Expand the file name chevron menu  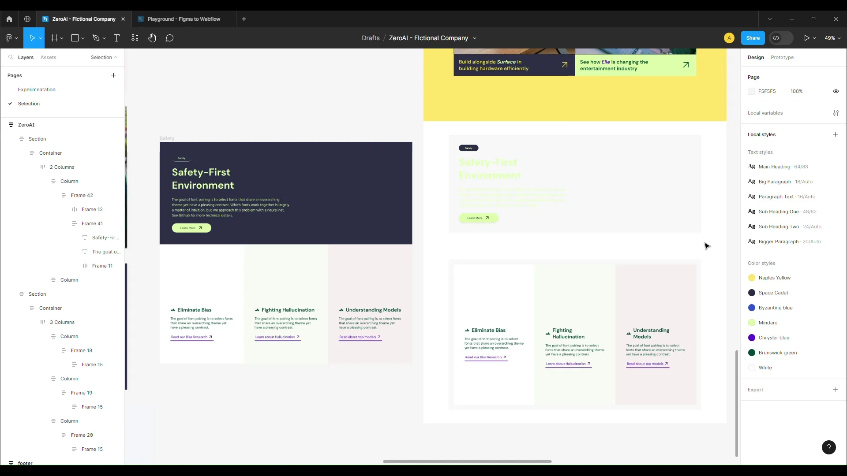tap(475, 38)
